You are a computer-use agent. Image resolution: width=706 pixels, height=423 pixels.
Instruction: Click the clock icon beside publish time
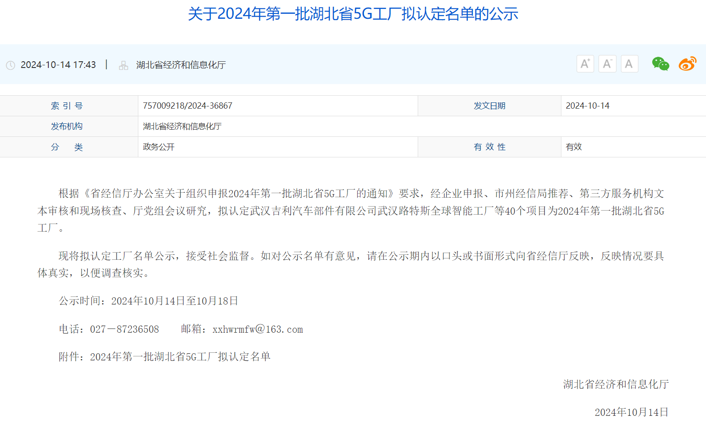[x=10, y=65]
